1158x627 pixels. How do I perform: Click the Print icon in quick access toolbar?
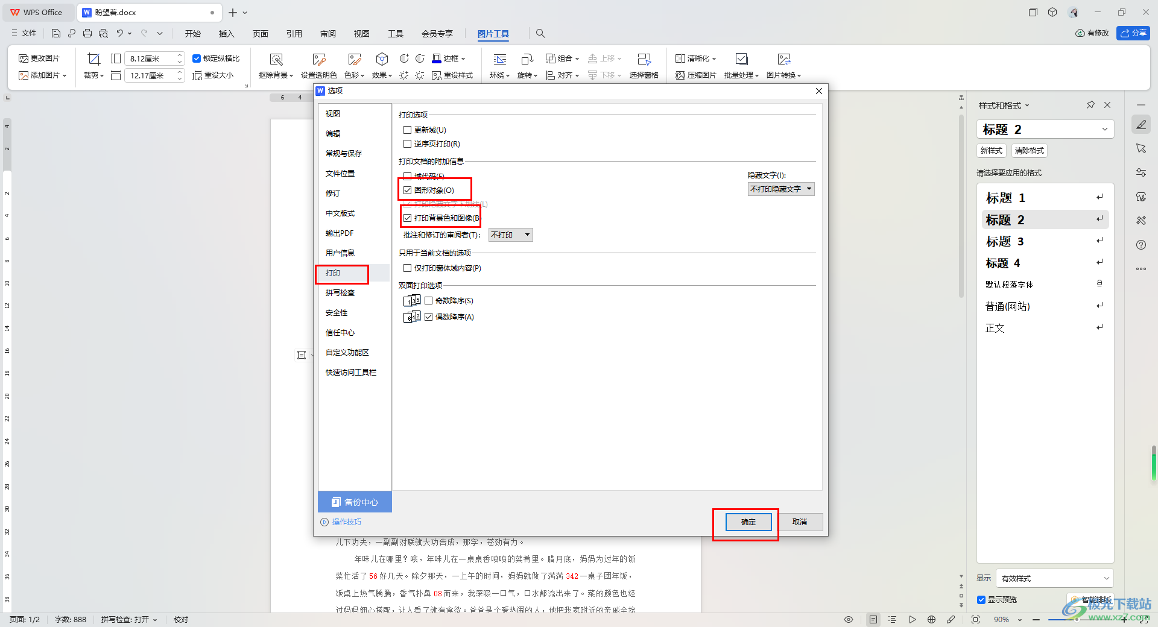point(87,34)
